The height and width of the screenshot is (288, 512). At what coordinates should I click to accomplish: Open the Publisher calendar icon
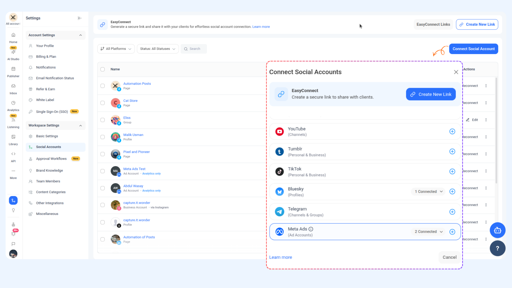click(13, 69)
